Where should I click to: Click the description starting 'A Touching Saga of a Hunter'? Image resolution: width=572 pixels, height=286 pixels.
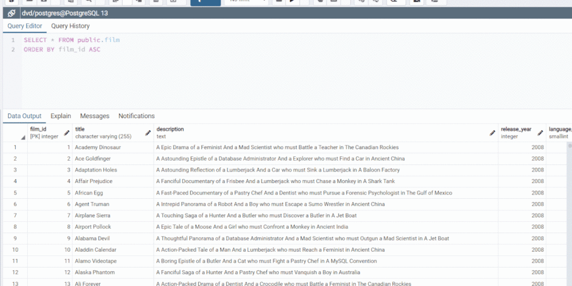(x=326, y=216)
